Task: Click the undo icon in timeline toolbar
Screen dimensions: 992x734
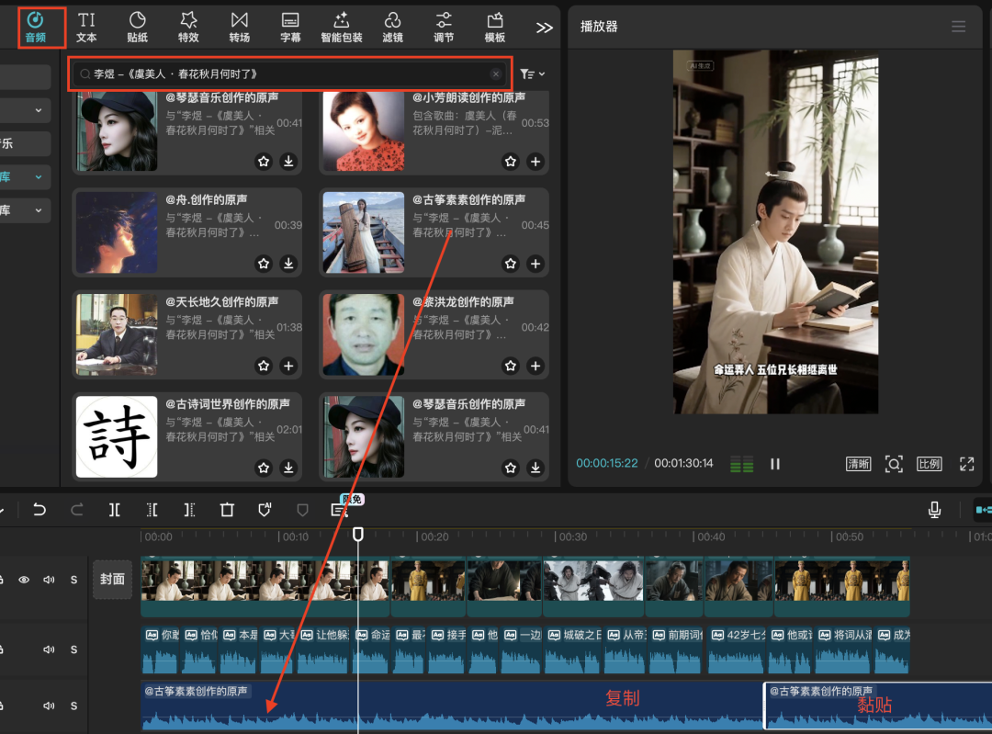Action: point(39,510)
